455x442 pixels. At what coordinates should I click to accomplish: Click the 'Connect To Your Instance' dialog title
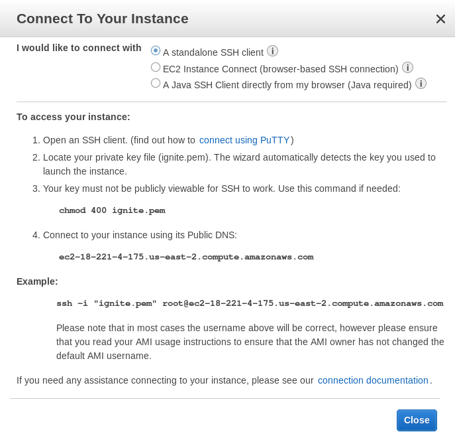[x=103, y=19]
